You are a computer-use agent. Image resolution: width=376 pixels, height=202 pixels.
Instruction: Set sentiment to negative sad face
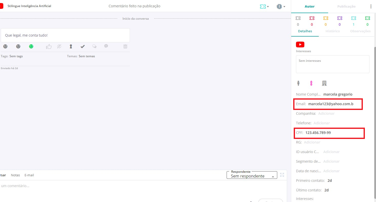tap(5, 46)
